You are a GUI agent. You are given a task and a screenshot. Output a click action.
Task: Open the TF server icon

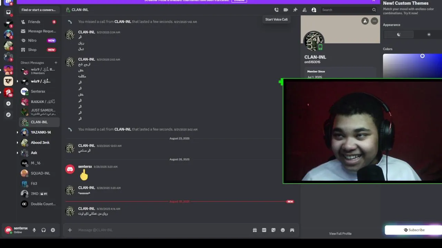click(x=8, y=81)
